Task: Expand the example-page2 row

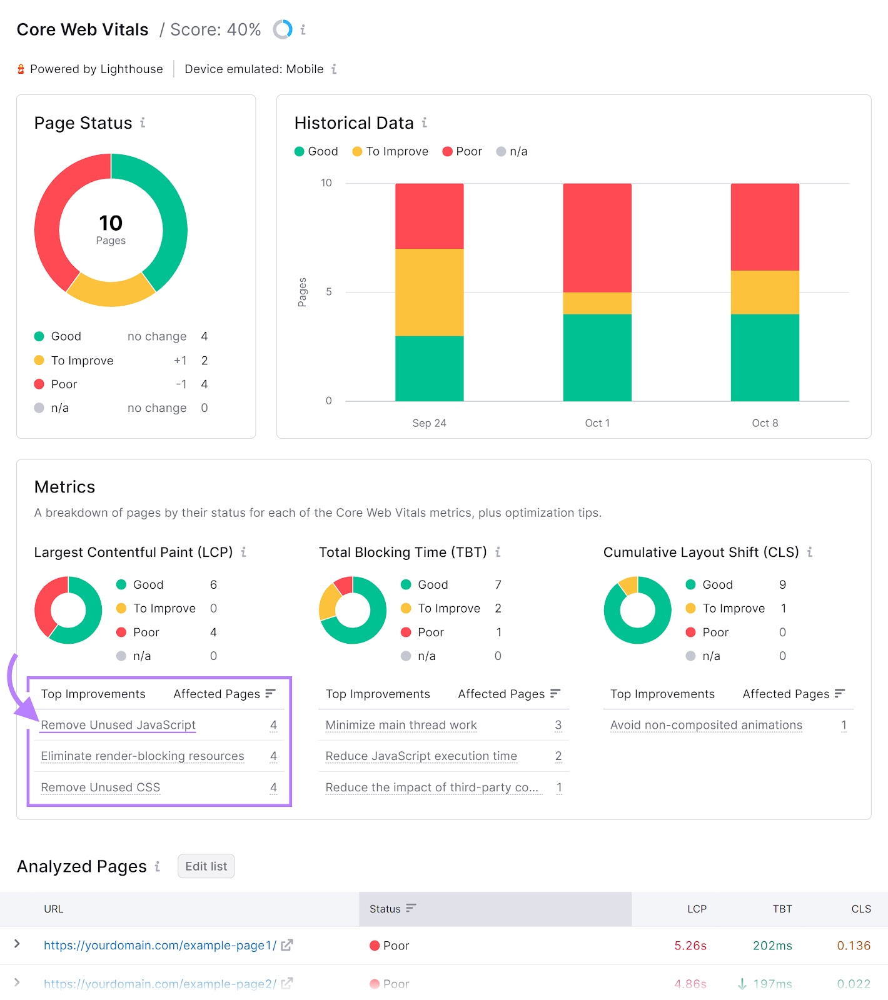Action: click(18, 983)
